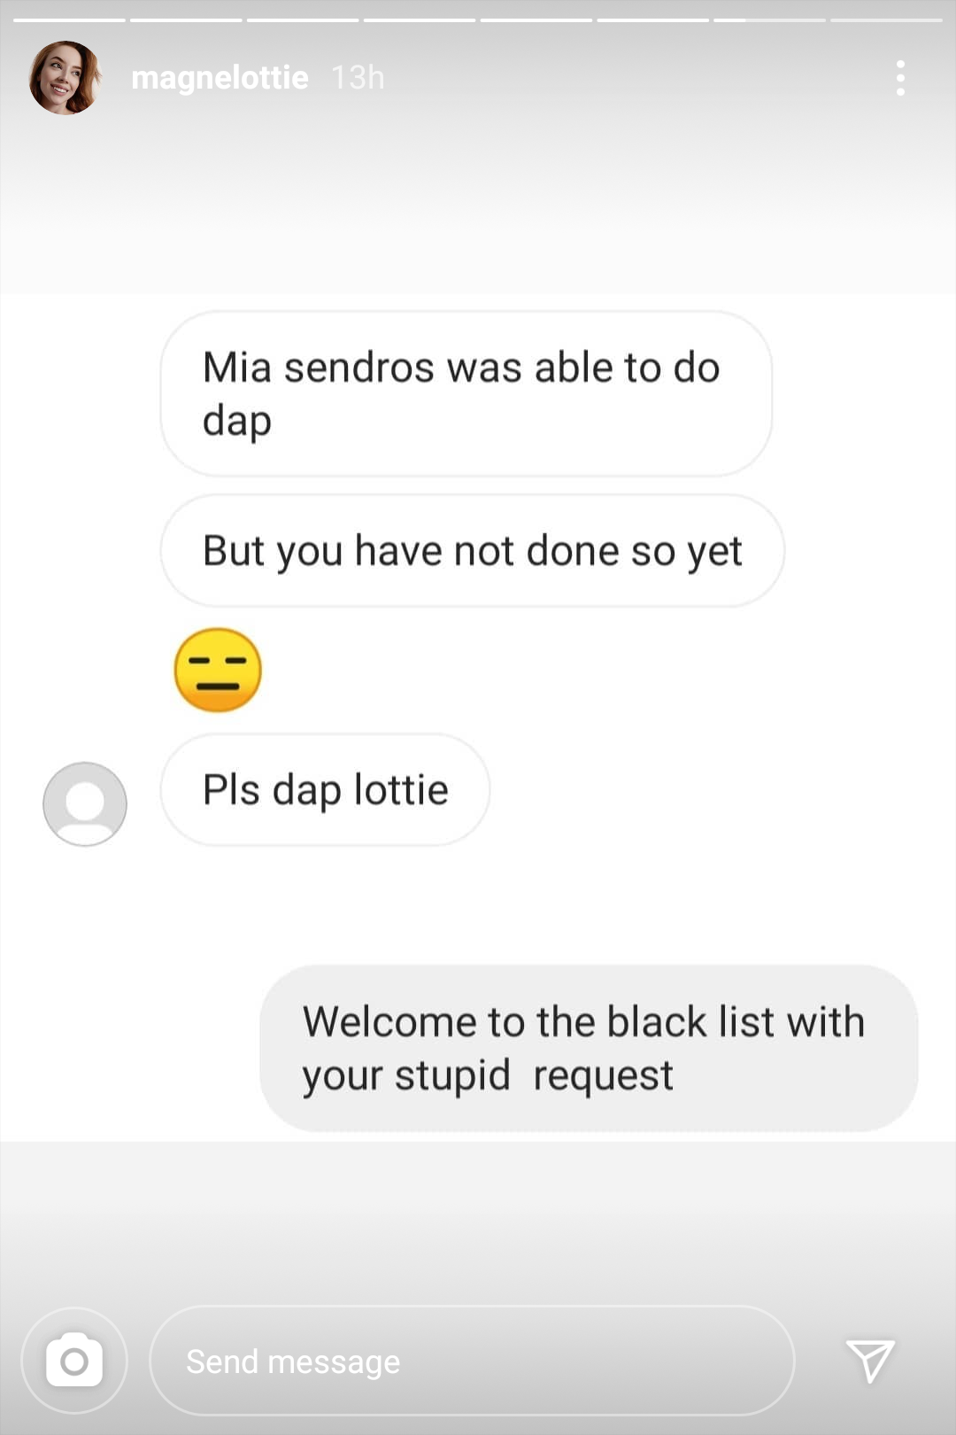Jump to the first story progress segment
The width and height of the screenshot is (956, 1435).
pos(69,19)
